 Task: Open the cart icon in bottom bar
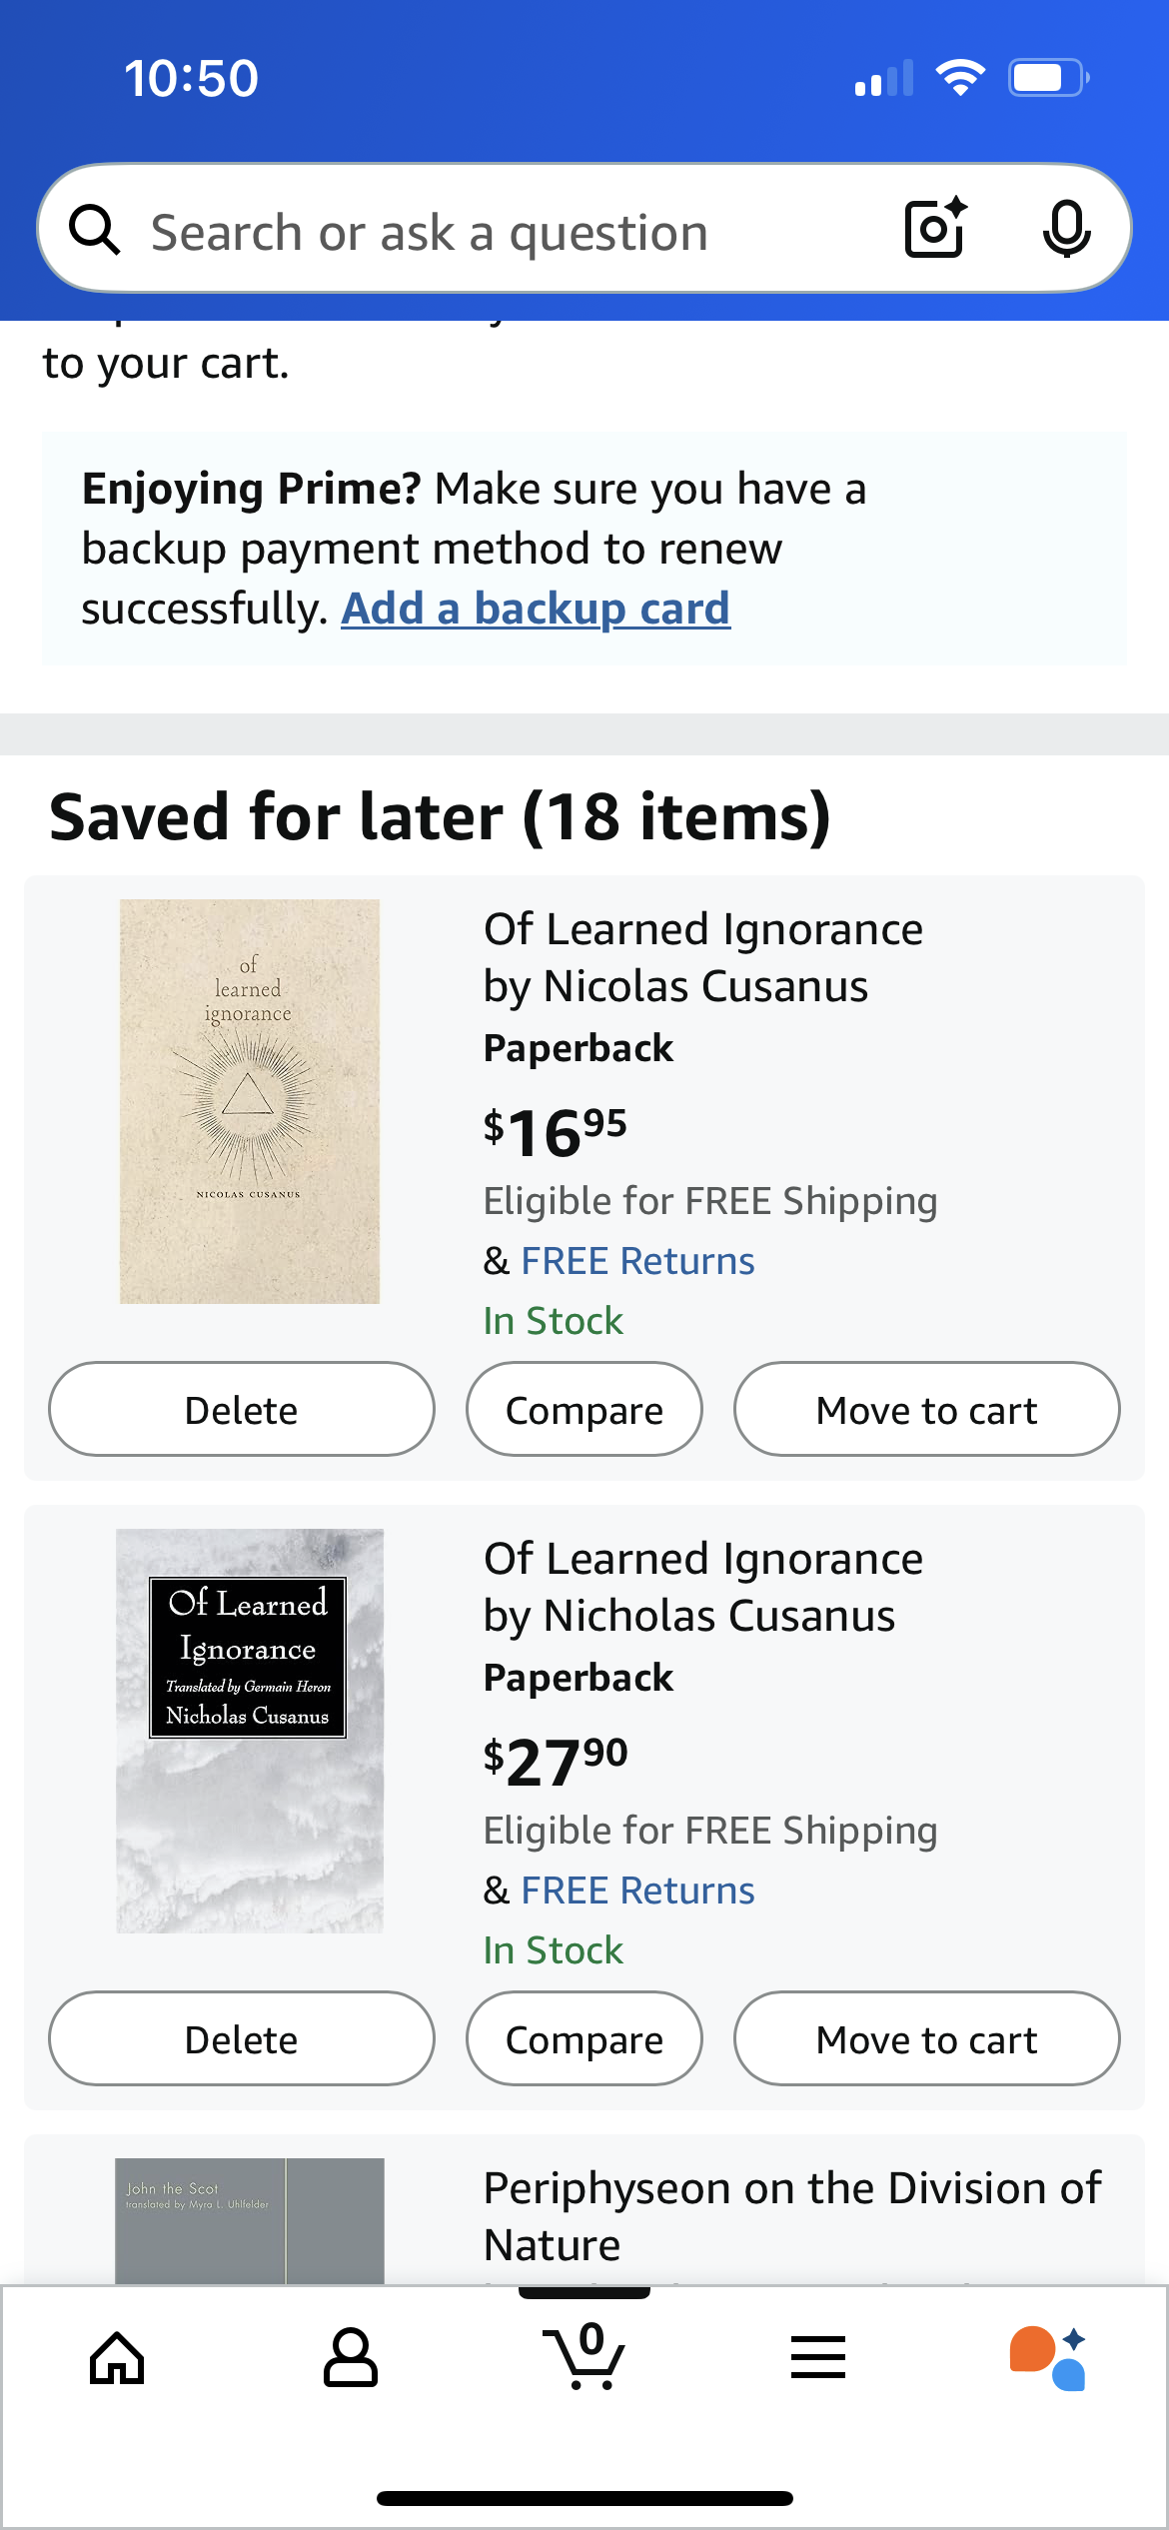[584, 2356]
